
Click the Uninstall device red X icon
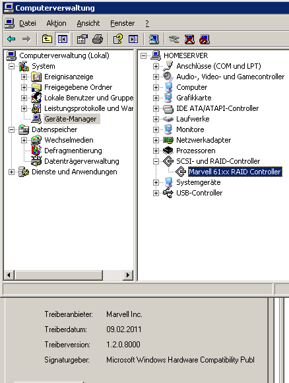(x=189, y=39)
